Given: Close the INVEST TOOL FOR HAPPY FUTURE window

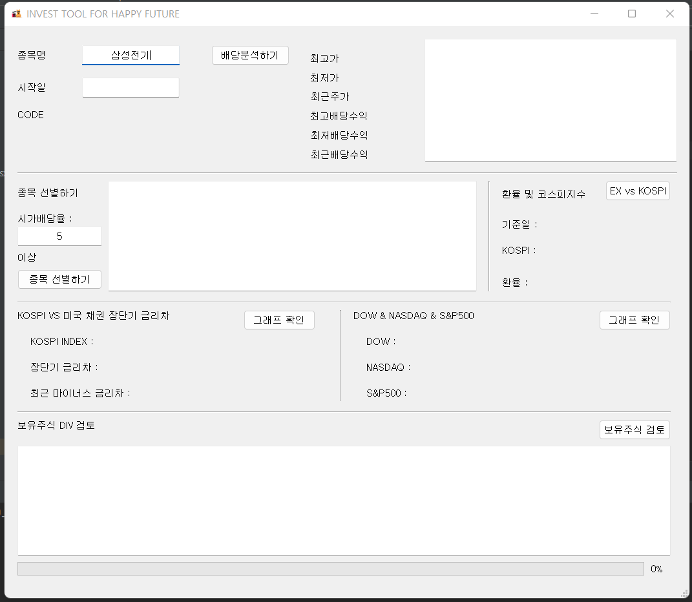Looking at the screenshot, I should pyautogui.click(x=670, y=14).
